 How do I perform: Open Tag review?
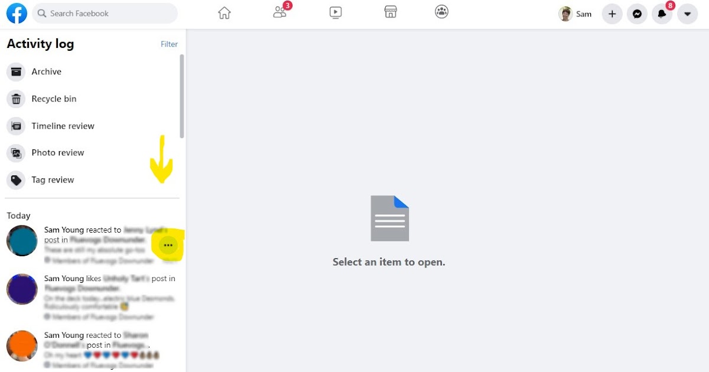pos(53,180)
